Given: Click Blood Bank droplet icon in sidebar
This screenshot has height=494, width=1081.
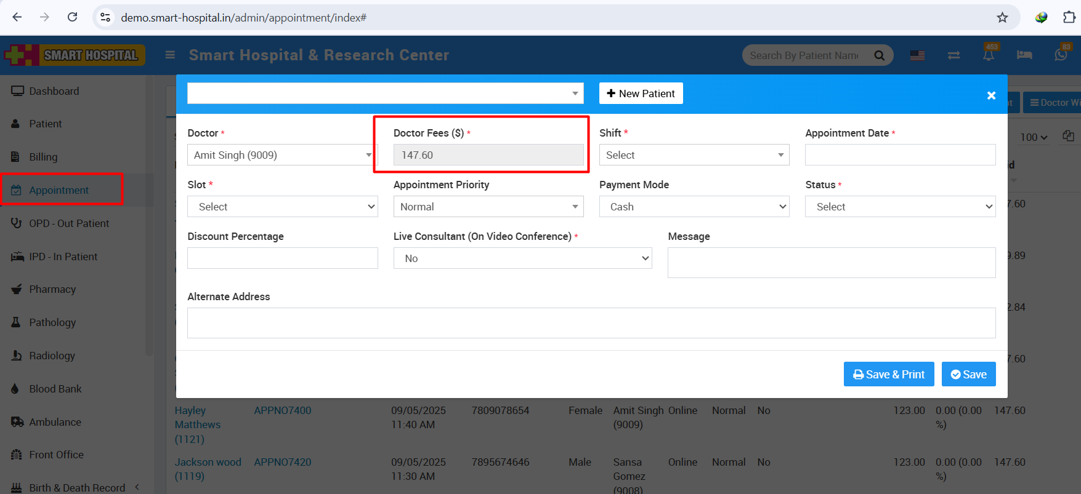Looking at the screenshot, I should [x=15, y=389].
